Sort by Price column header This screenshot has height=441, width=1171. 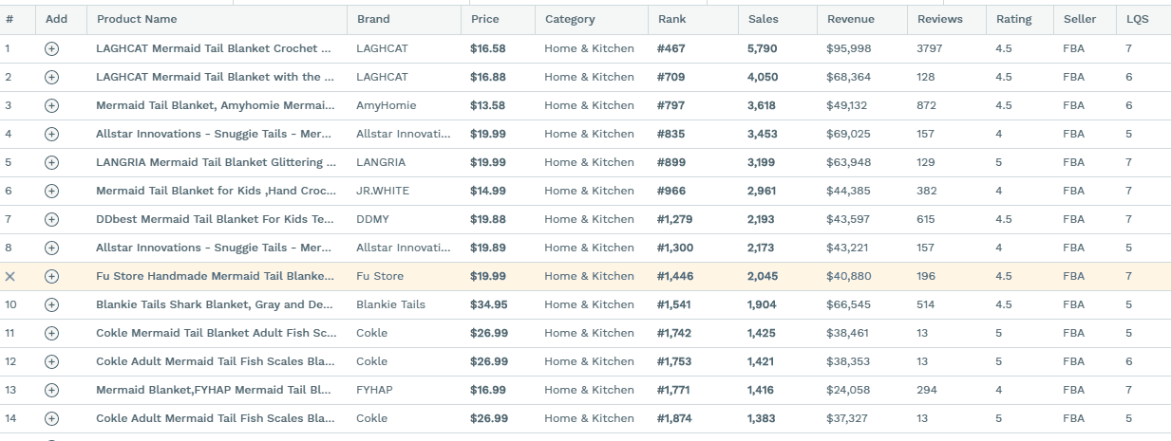[484, 19]
